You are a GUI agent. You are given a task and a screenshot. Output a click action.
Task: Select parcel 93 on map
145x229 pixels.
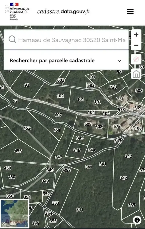(x=27, y=85)
